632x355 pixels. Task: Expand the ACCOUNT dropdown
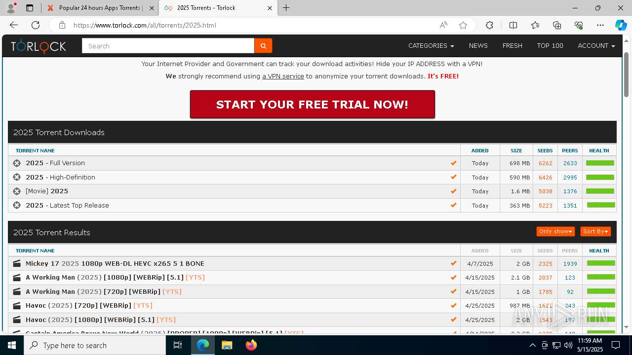tap(596, 46)
